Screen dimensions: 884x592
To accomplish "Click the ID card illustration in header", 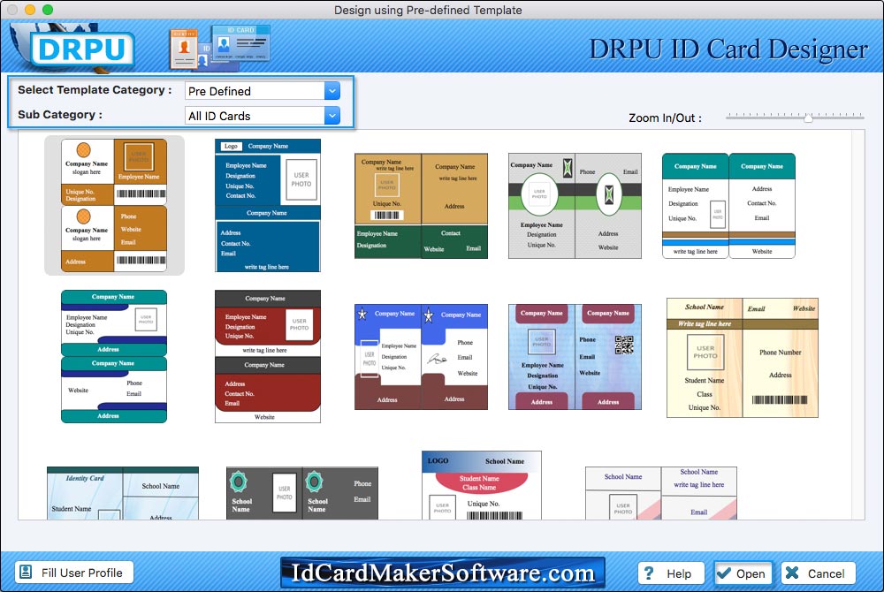I will point(220,48).
